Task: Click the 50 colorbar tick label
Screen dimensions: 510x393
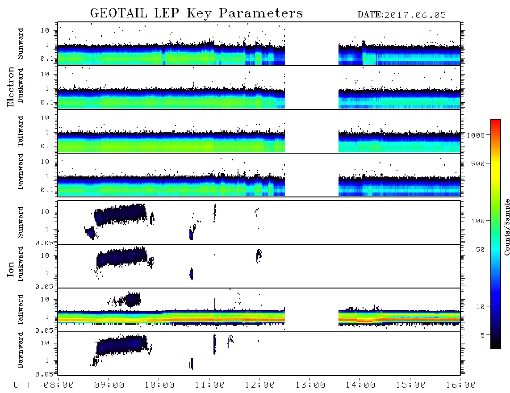Action: [x=480, y=250]
